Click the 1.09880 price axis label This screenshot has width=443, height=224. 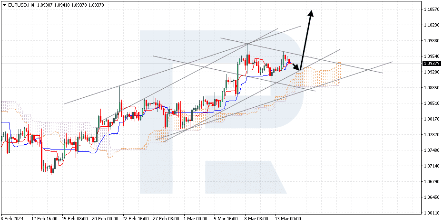point(432,40)
